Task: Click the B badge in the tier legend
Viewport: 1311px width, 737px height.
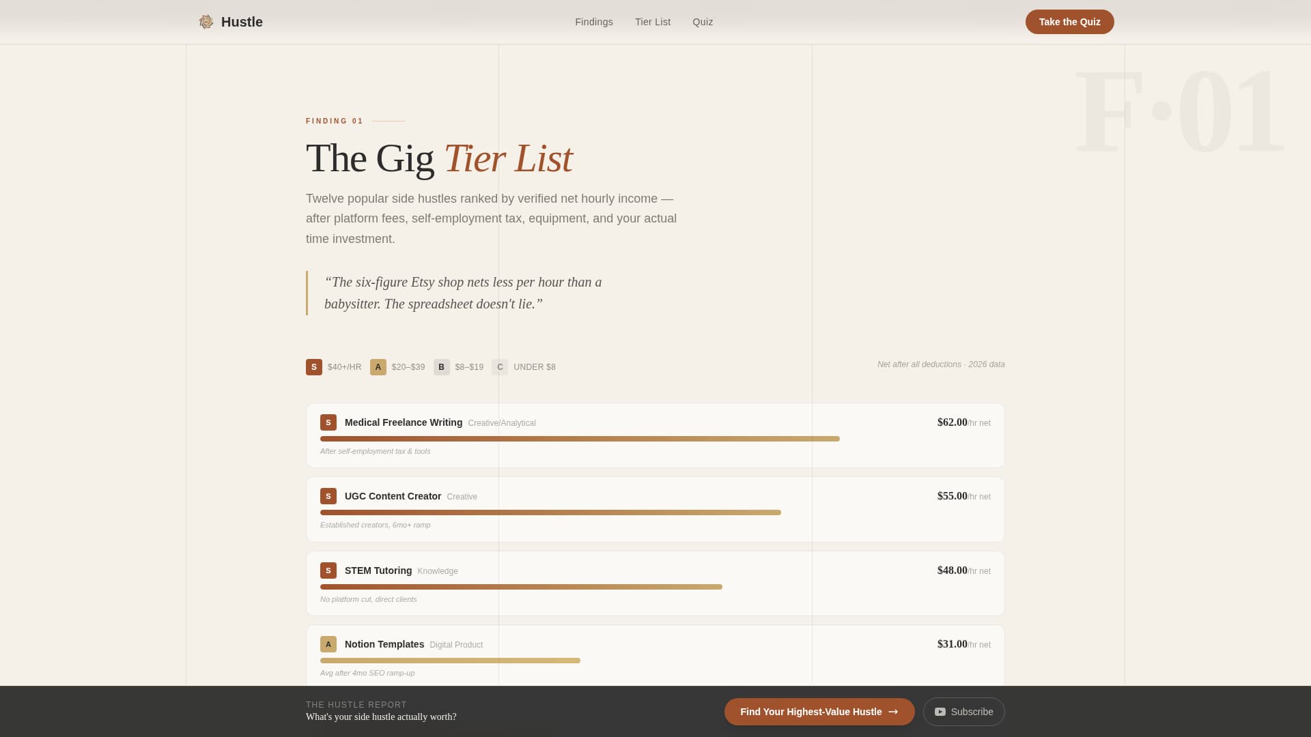Action: pos(441,366)
